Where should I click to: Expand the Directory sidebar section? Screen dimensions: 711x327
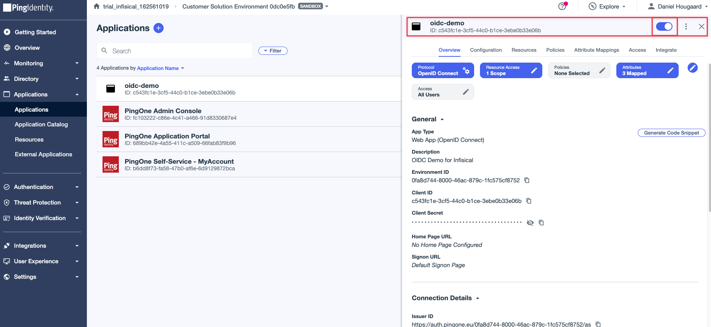[43, 79]
